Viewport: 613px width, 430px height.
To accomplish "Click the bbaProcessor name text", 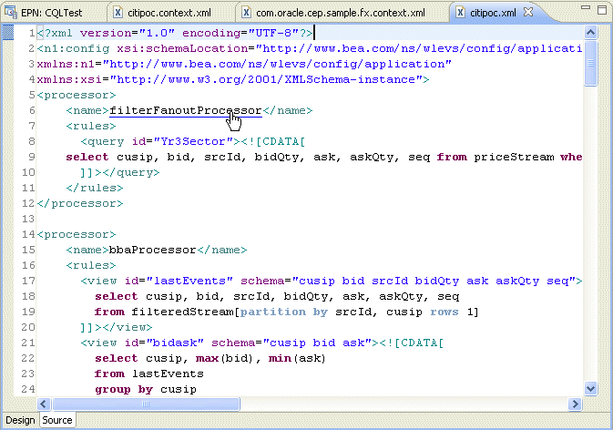I will [x=152, y=251].
